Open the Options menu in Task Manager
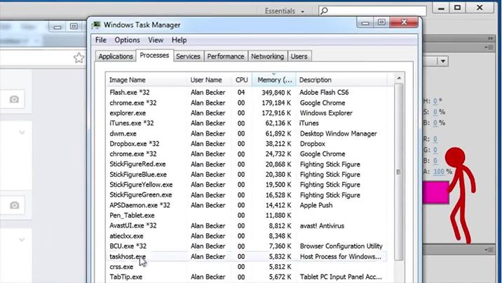The width and height of the screenshot is (502, 283). [127, 40]
